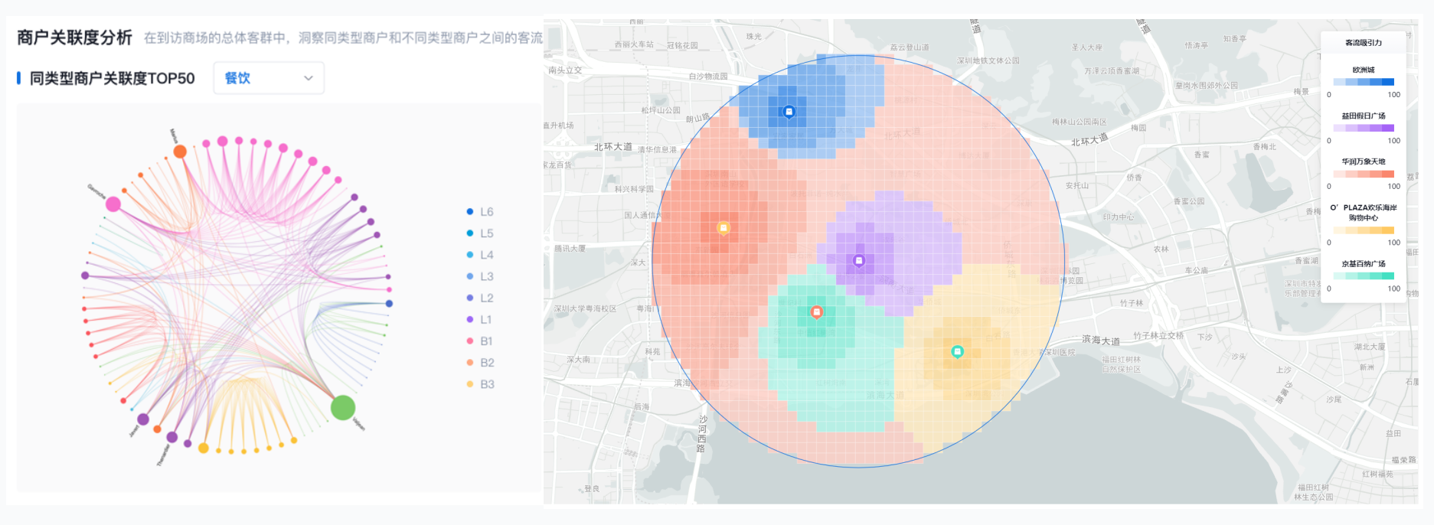Open the 餐饮 category dropdown

[x=269, y=78]
